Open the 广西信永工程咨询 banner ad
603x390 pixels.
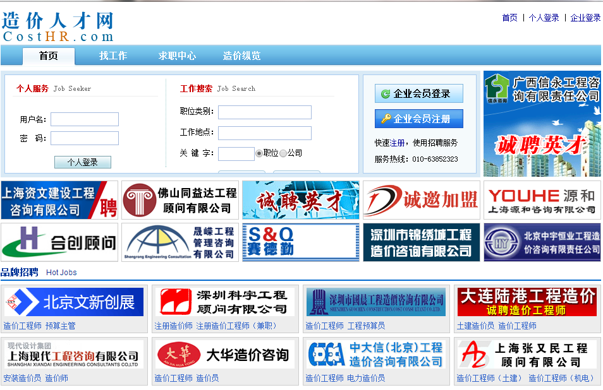click(x=542, y=124)
